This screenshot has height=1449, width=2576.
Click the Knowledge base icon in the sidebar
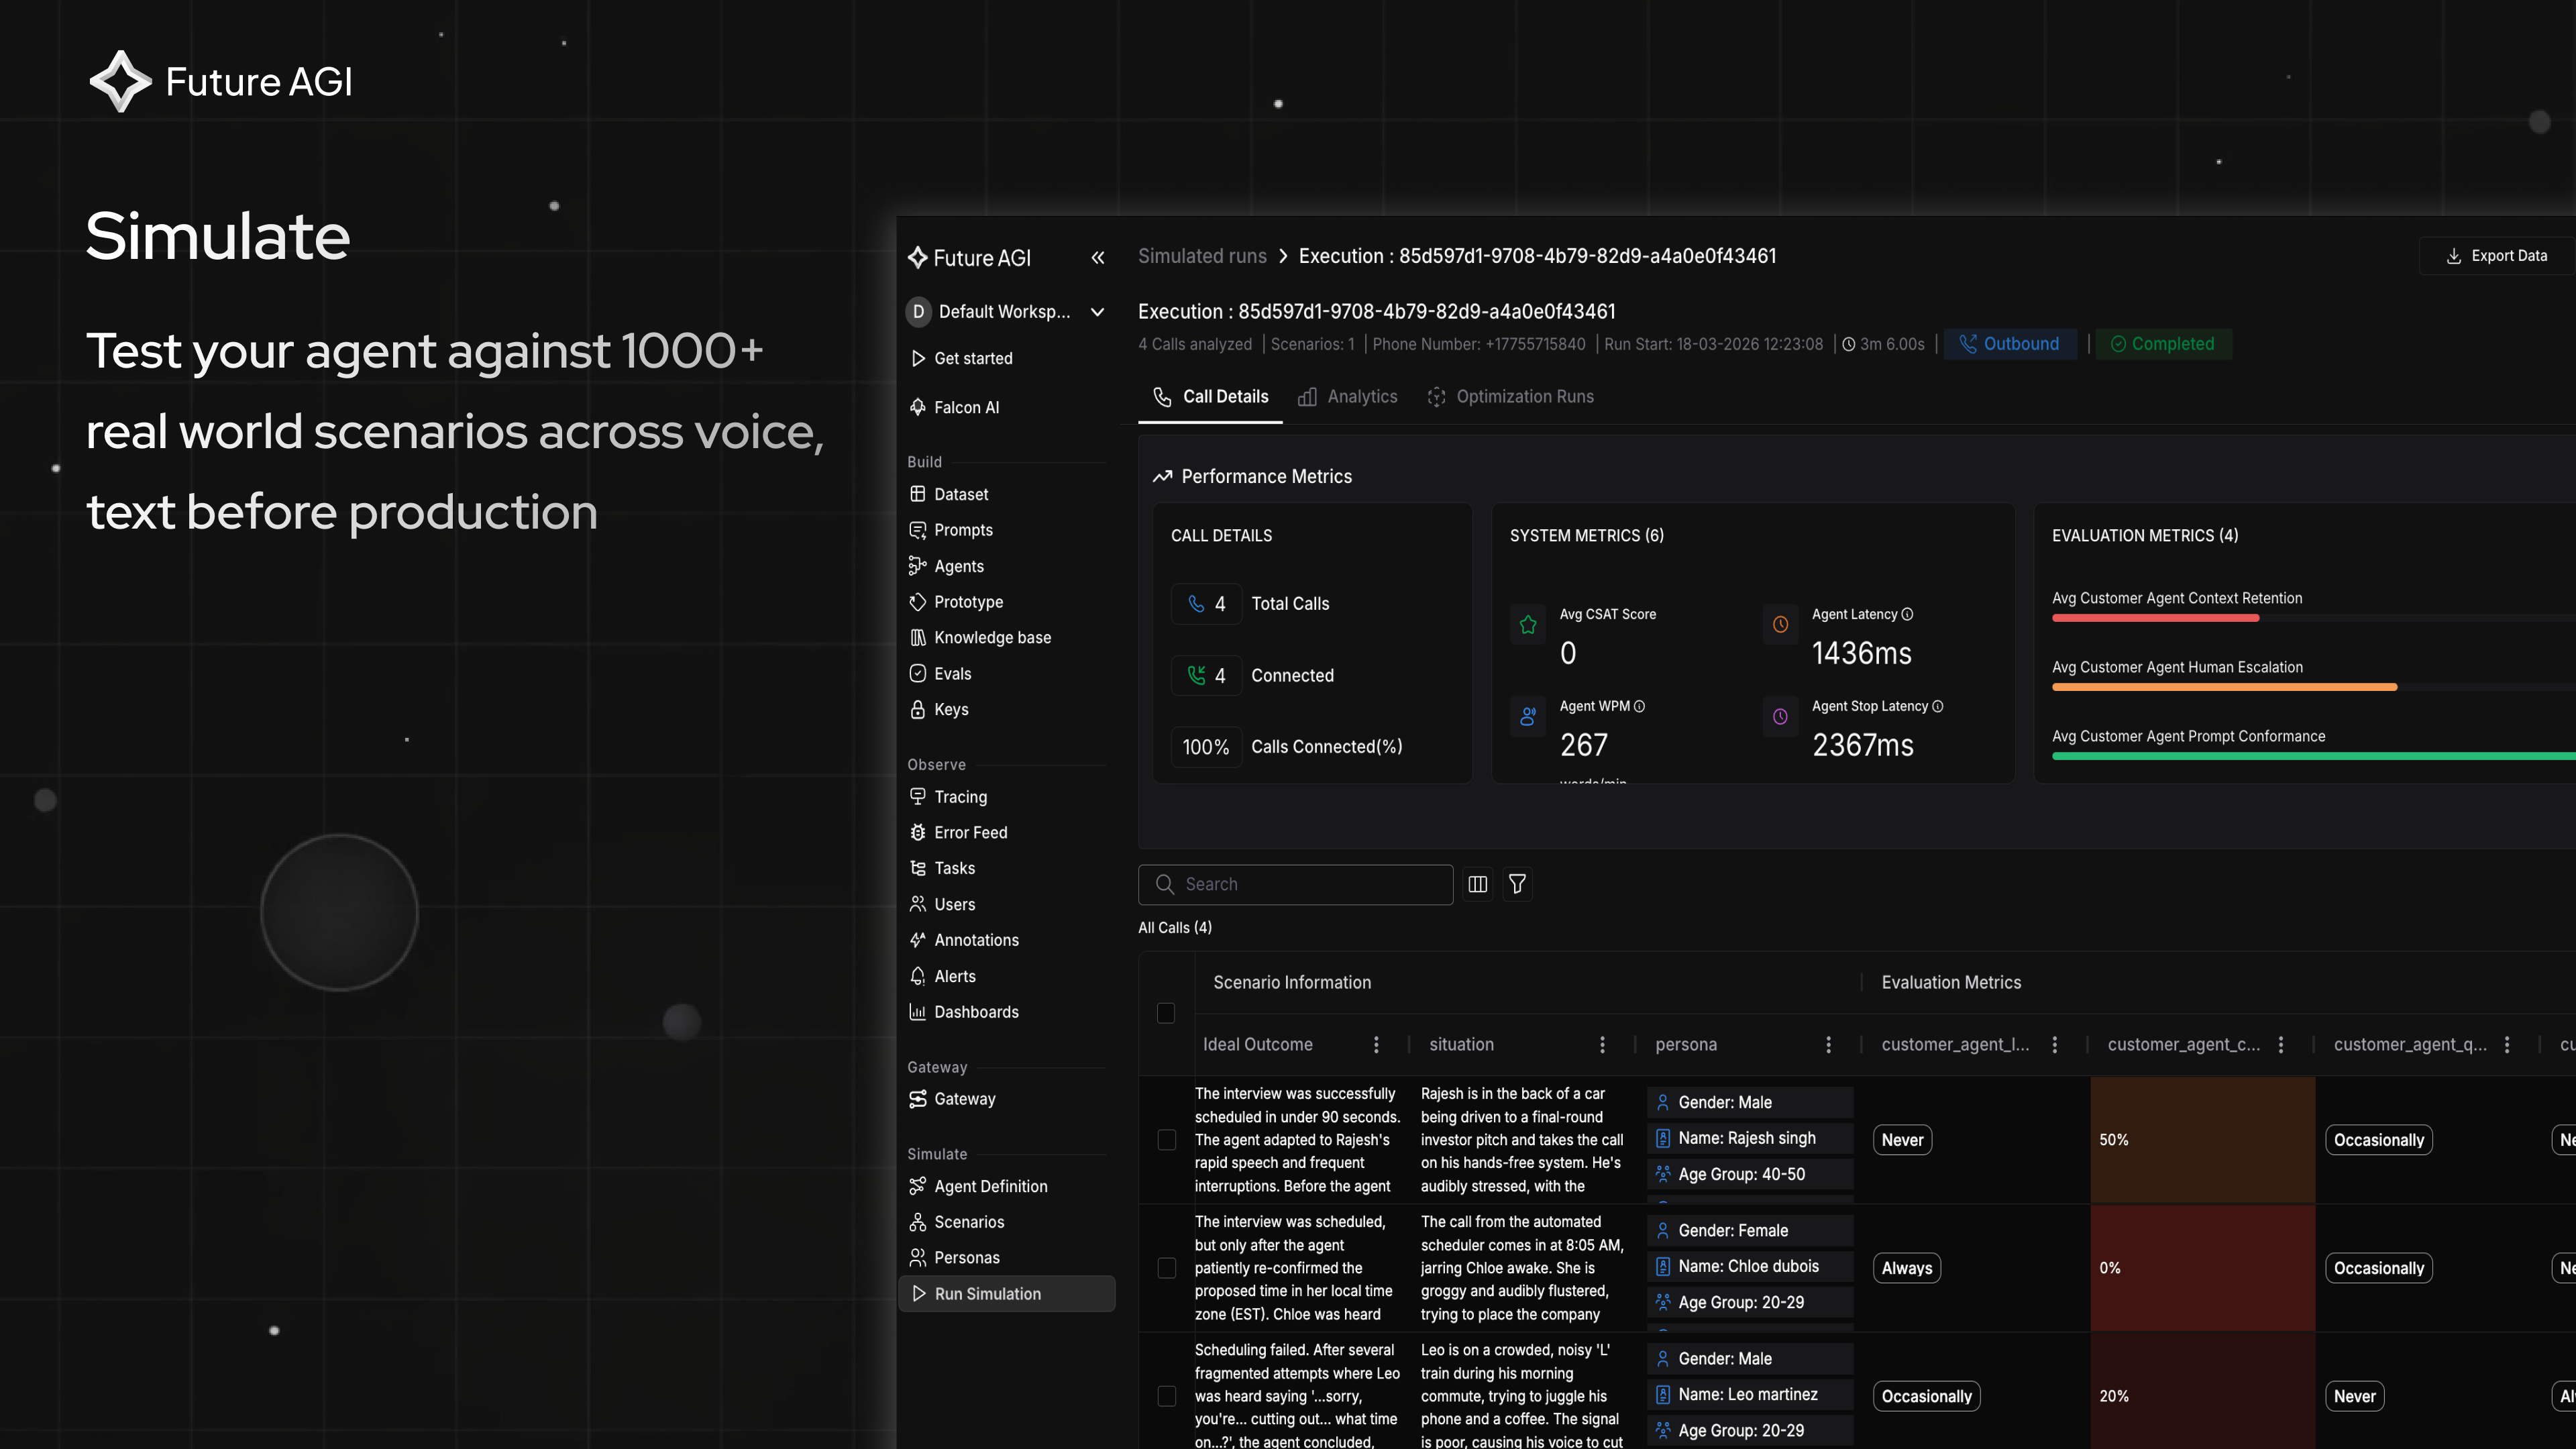(917, 637)
